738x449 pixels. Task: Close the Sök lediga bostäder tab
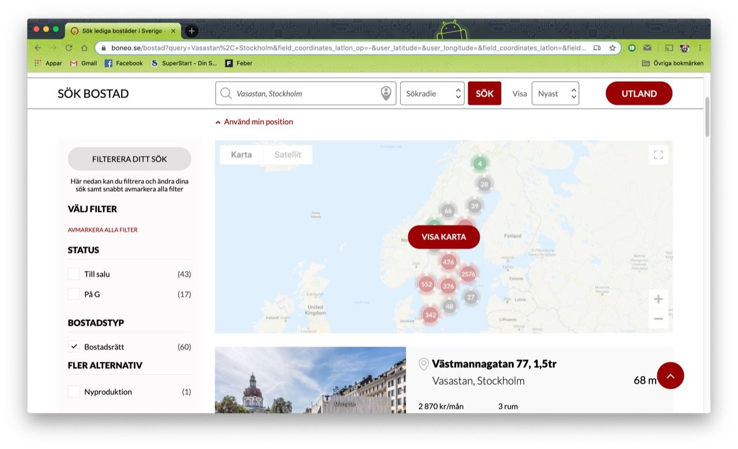pyautogui.click(x=174, y=31)
